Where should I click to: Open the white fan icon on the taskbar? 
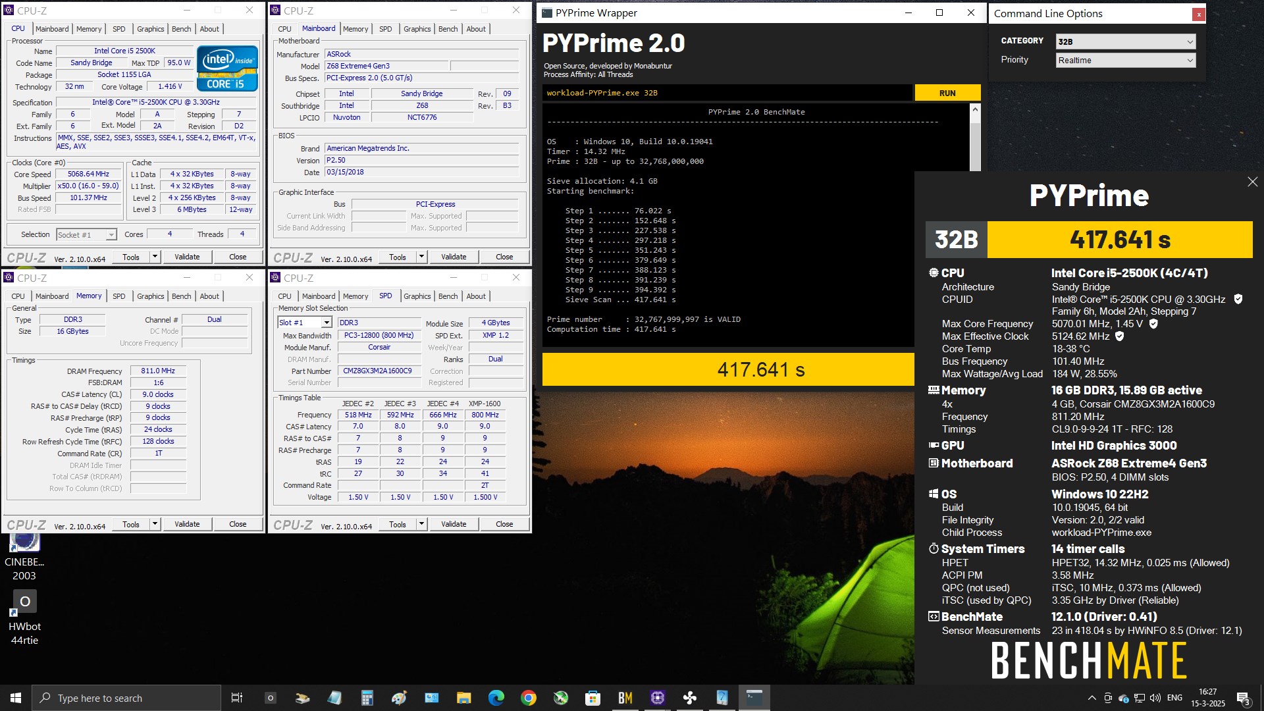[x=689, y=698]
